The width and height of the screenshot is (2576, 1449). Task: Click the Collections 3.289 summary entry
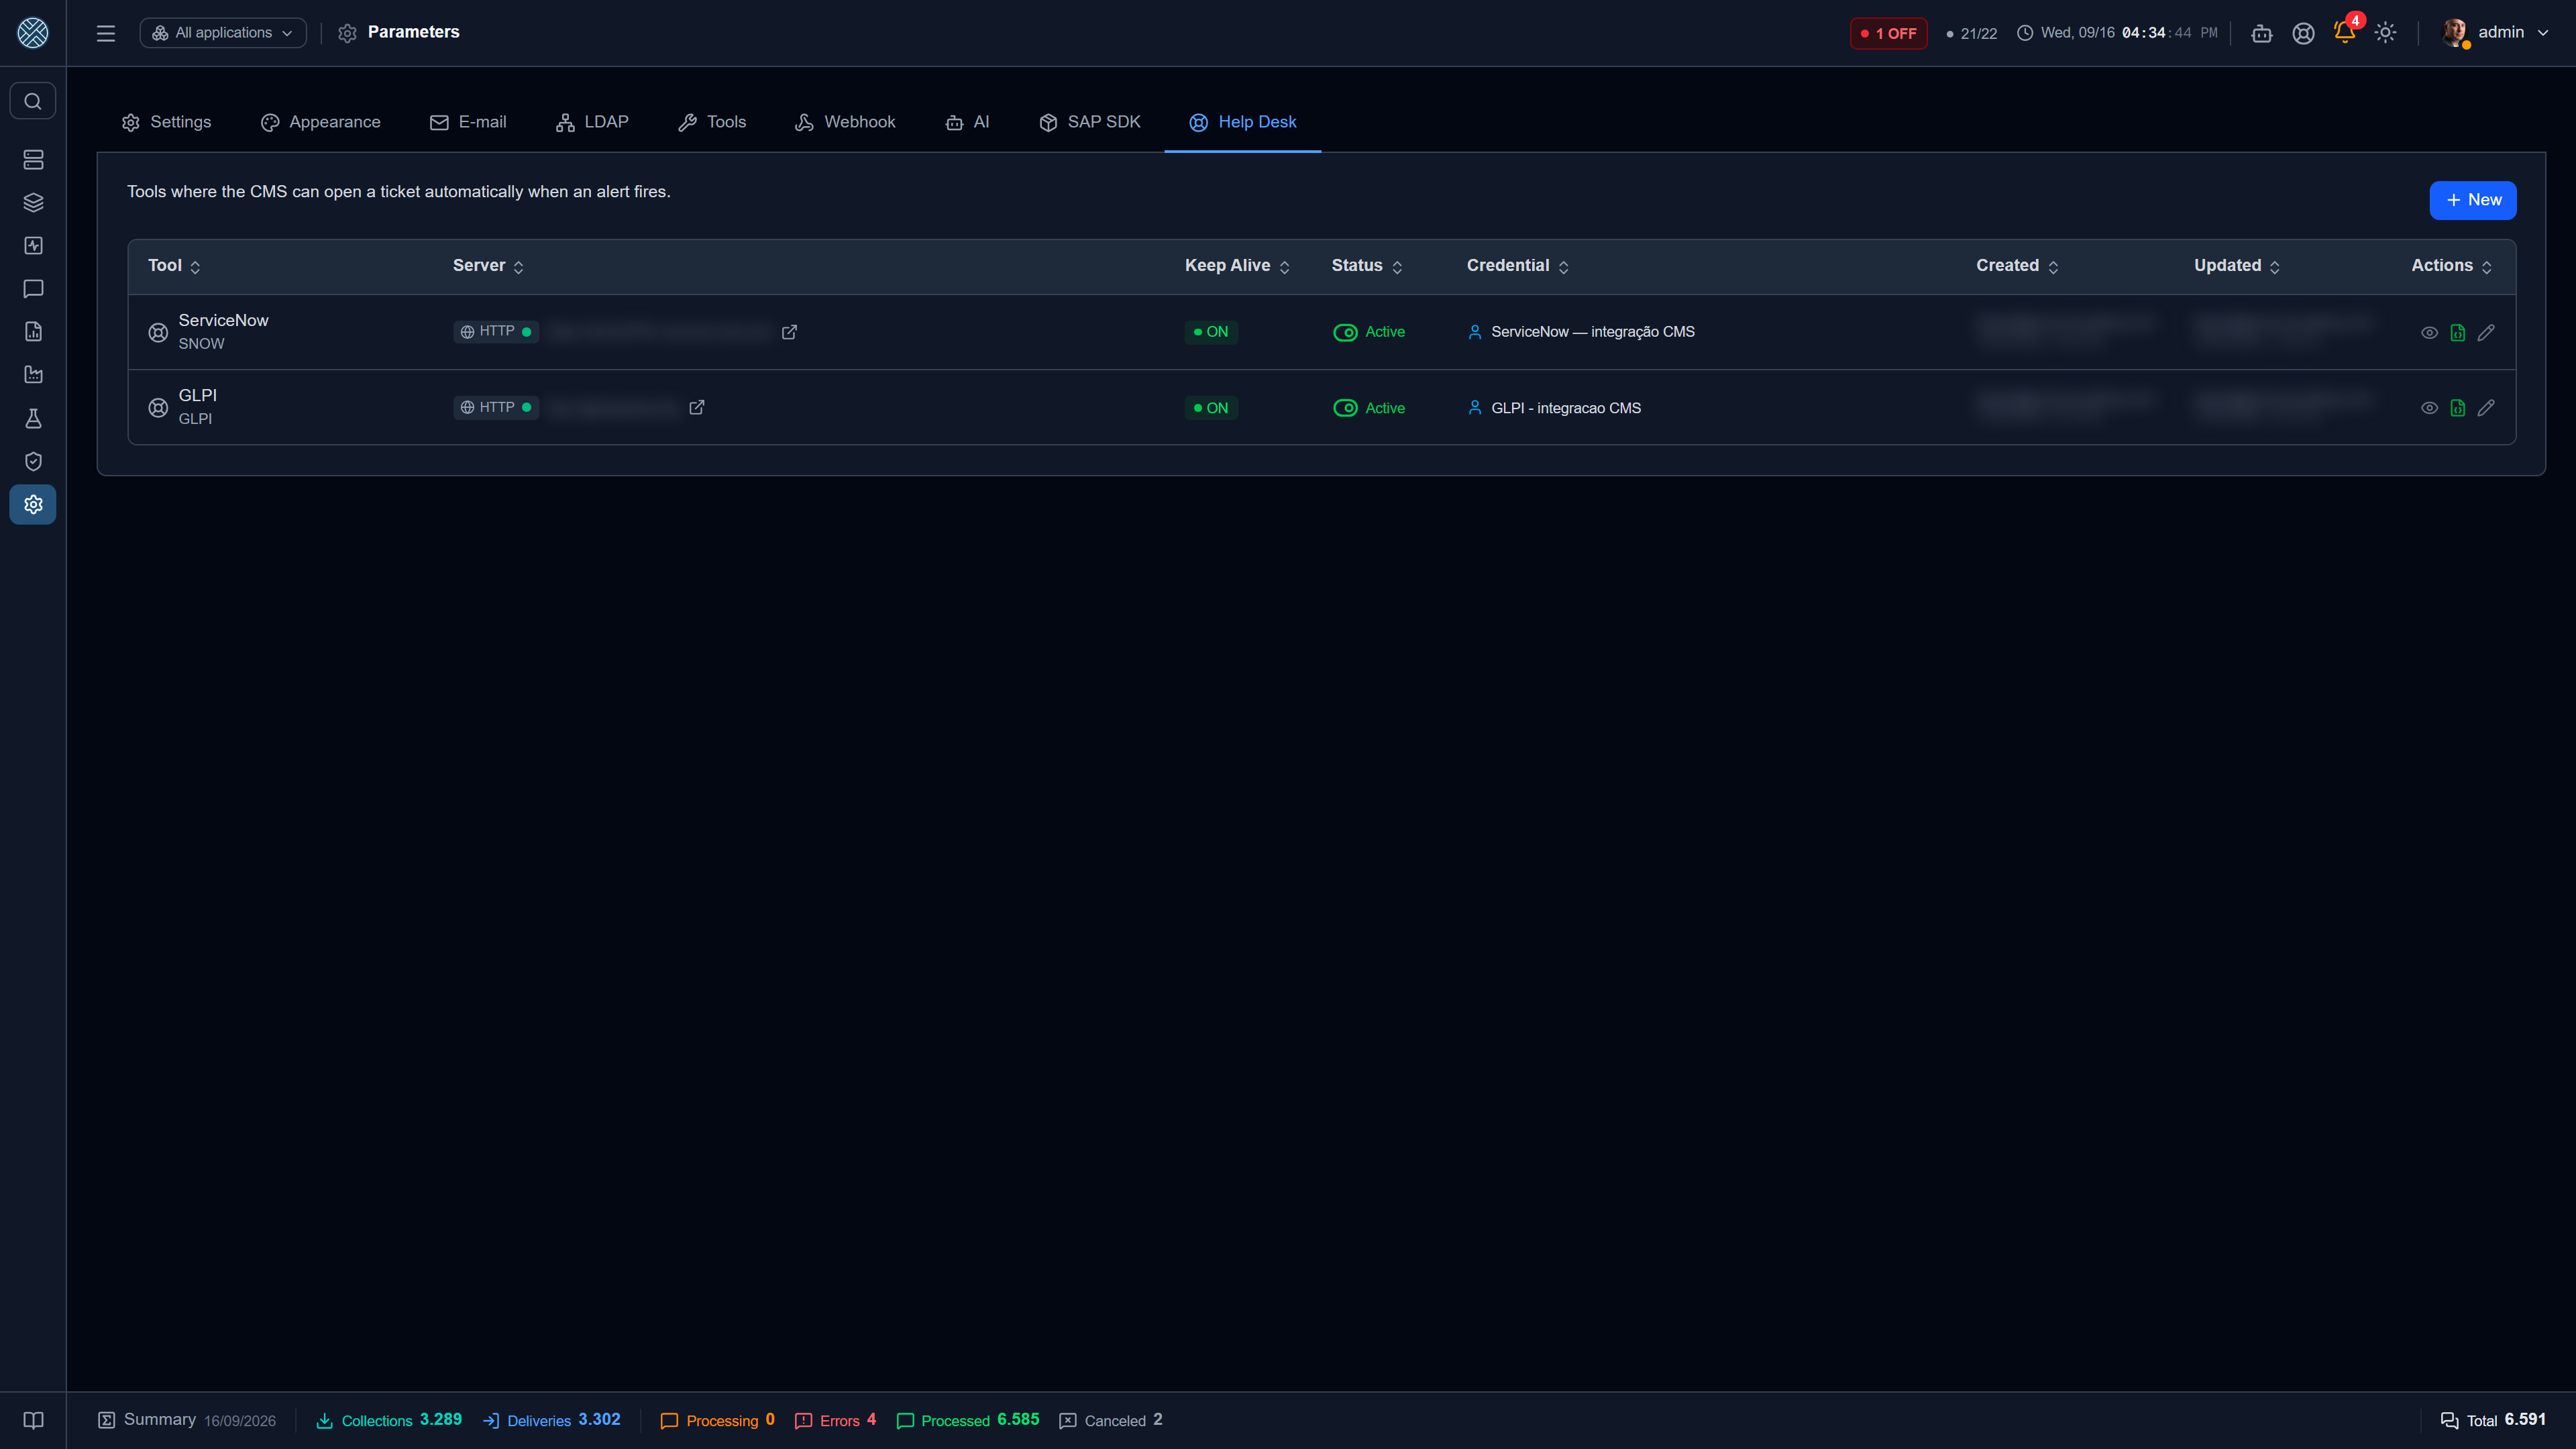click(x=388, y=1420)
